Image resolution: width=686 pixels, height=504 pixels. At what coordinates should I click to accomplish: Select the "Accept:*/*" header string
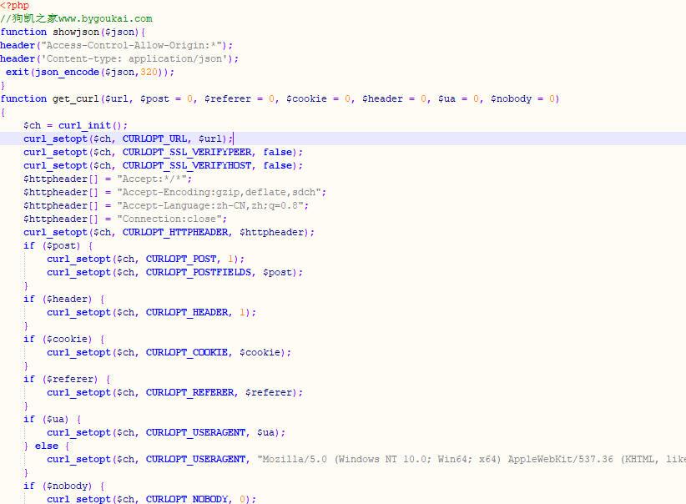tap(152, 179)
